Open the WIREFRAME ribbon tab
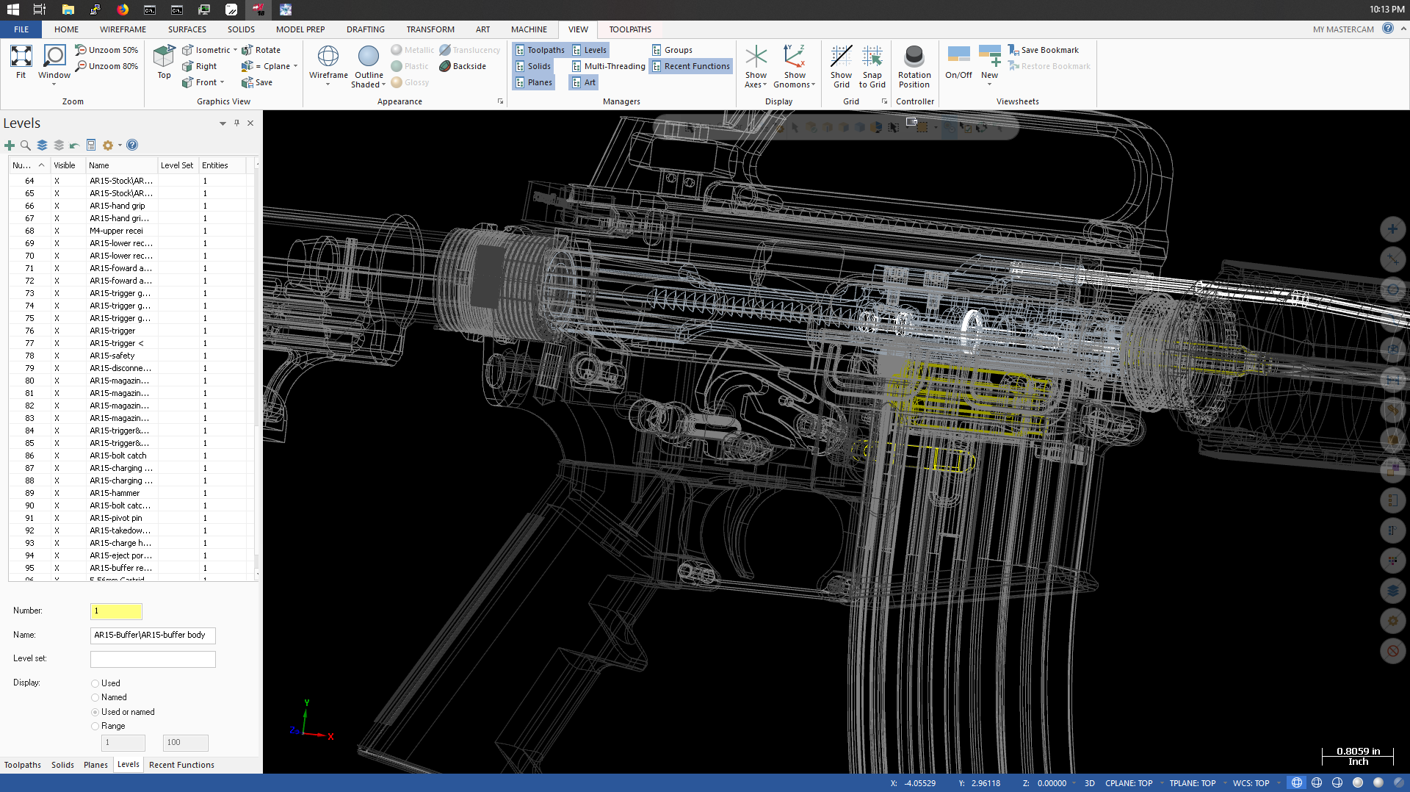1410x792 pixels. coord(123,29)
